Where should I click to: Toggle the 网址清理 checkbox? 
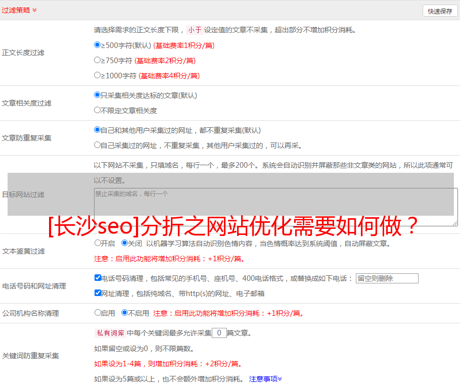(98, 293)
